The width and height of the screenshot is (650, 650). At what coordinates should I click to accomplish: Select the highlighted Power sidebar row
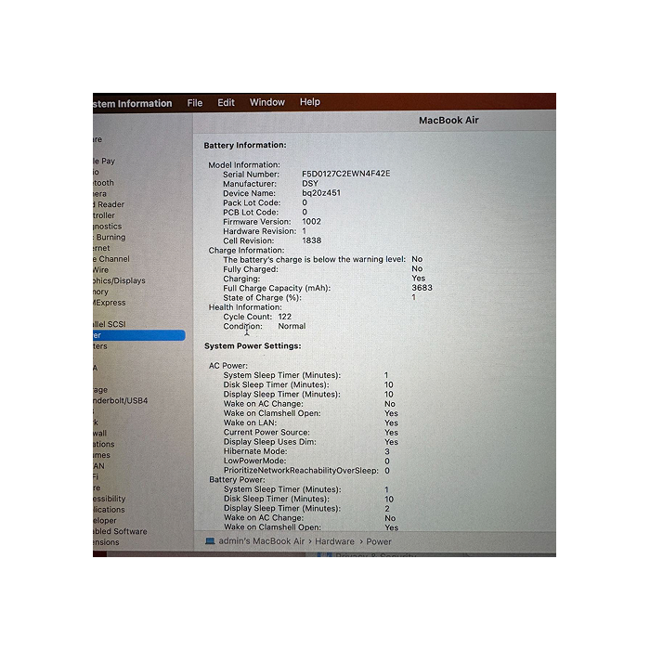pos(139,335)
